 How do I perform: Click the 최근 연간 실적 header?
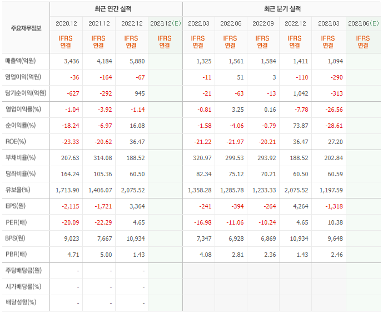(113, 9)
